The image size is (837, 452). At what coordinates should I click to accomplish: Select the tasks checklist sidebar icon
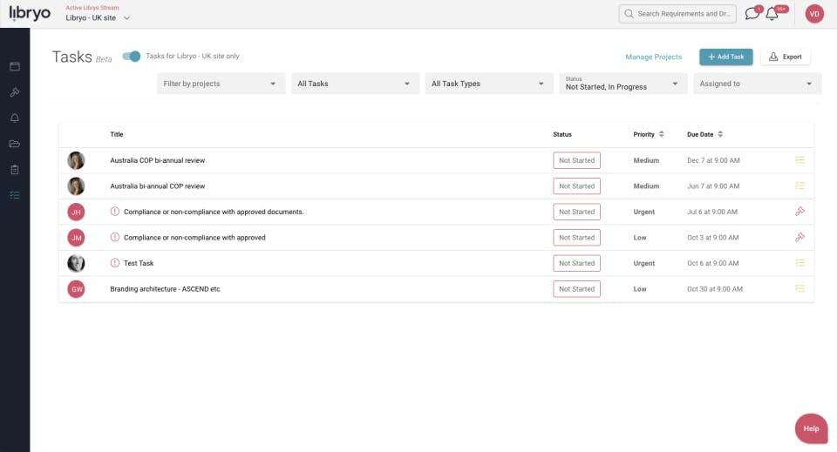click(15, 195)
